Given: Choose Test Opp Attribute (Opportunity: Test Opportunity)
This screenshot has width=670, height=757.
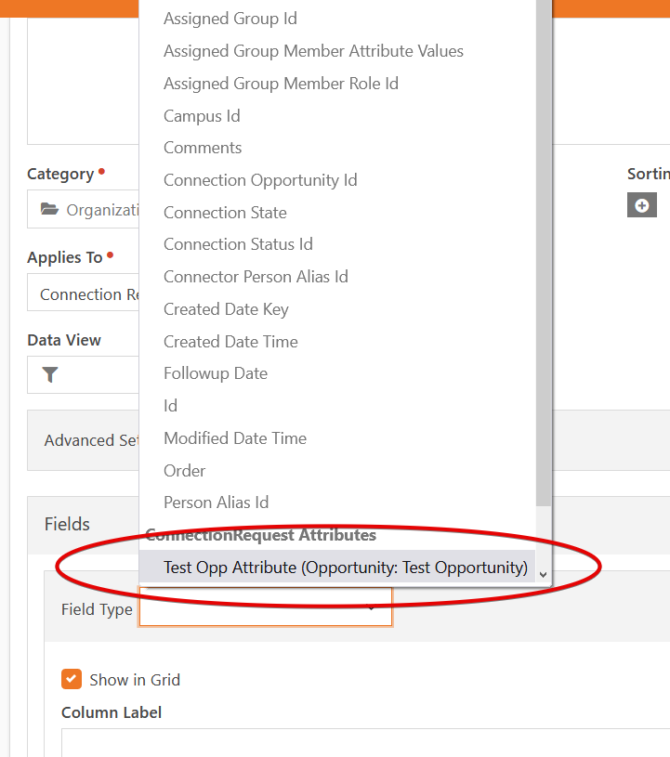Looking at the screenshot, I should tap(337, 568).
